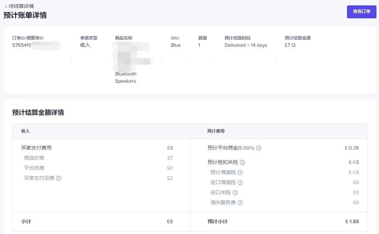Click the 进口增值税 label
The image size is (379, 234).
click(x=223, y=183)
